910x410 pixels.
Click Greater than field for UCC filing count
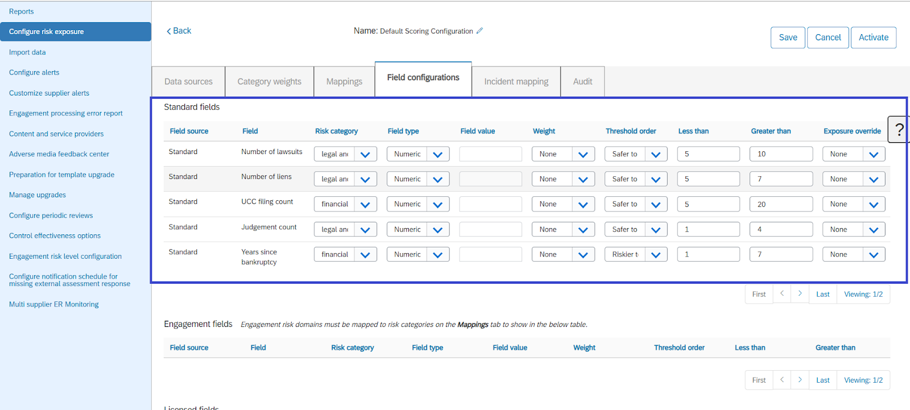tap(781, 204)
